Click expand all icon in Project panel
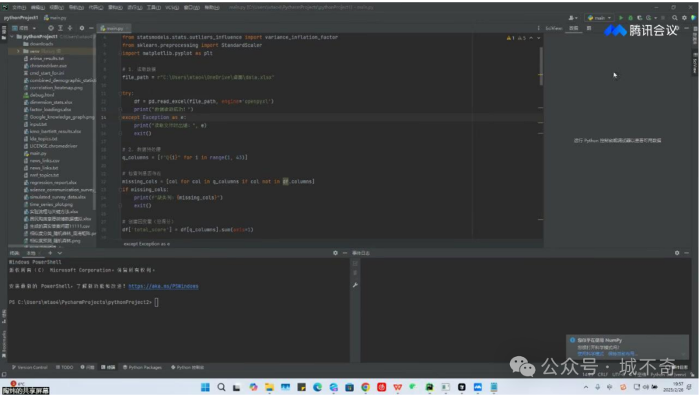This screenshot has height=395, width=699. pos(61,28)
